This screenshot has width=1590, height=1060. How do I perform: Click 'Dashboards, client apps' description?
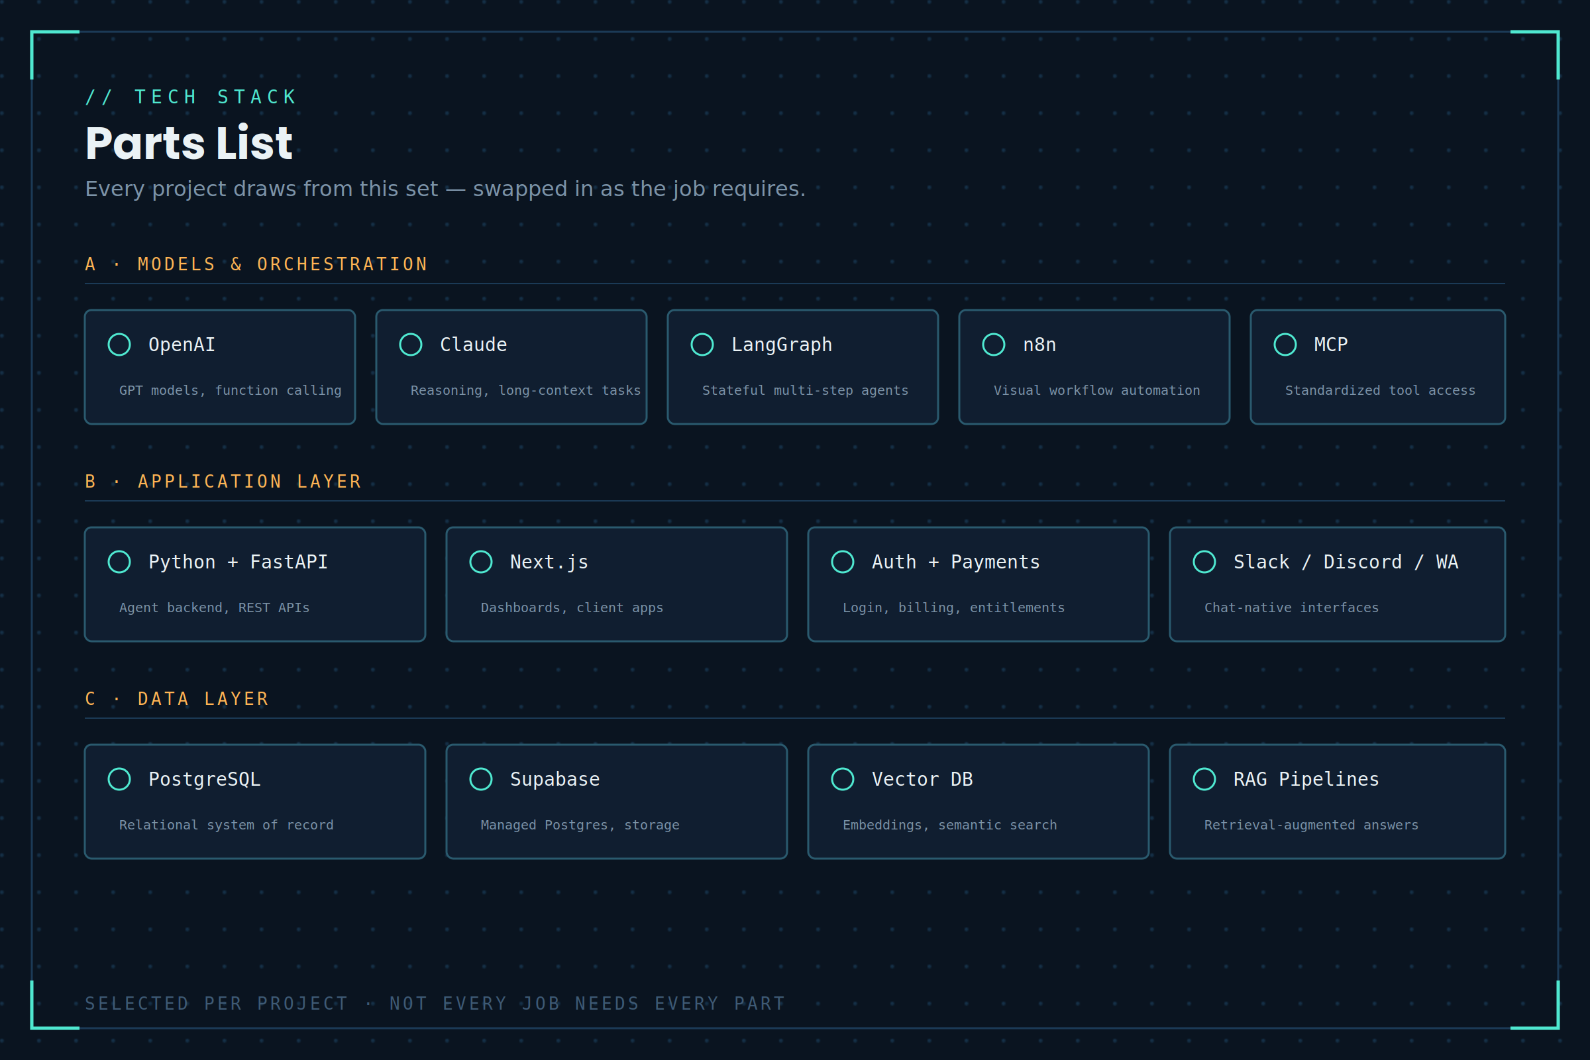572,608
